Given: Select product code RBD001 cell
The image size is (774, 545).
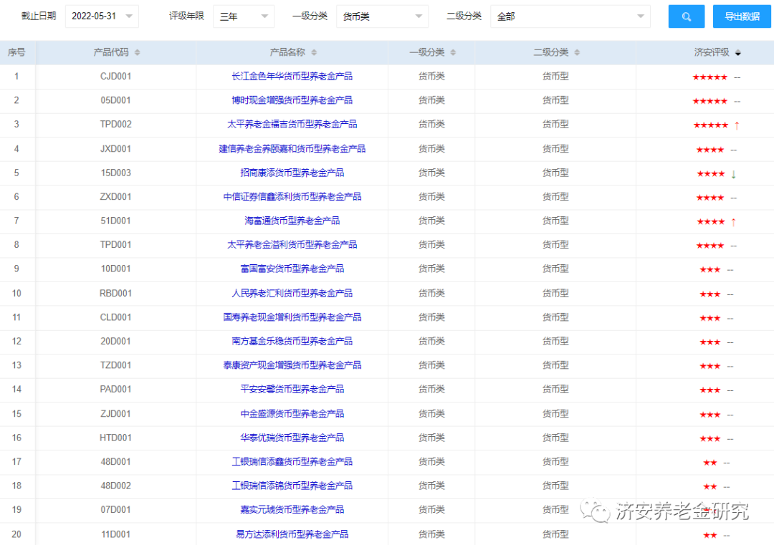Looking at the screenshot, I should [116, 293].
